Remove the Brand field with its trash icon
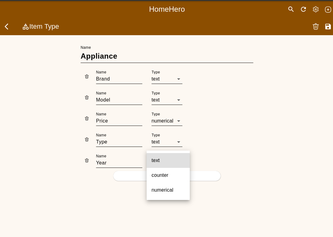This screenshot has height=237, width=333. (x=87, y=77)
